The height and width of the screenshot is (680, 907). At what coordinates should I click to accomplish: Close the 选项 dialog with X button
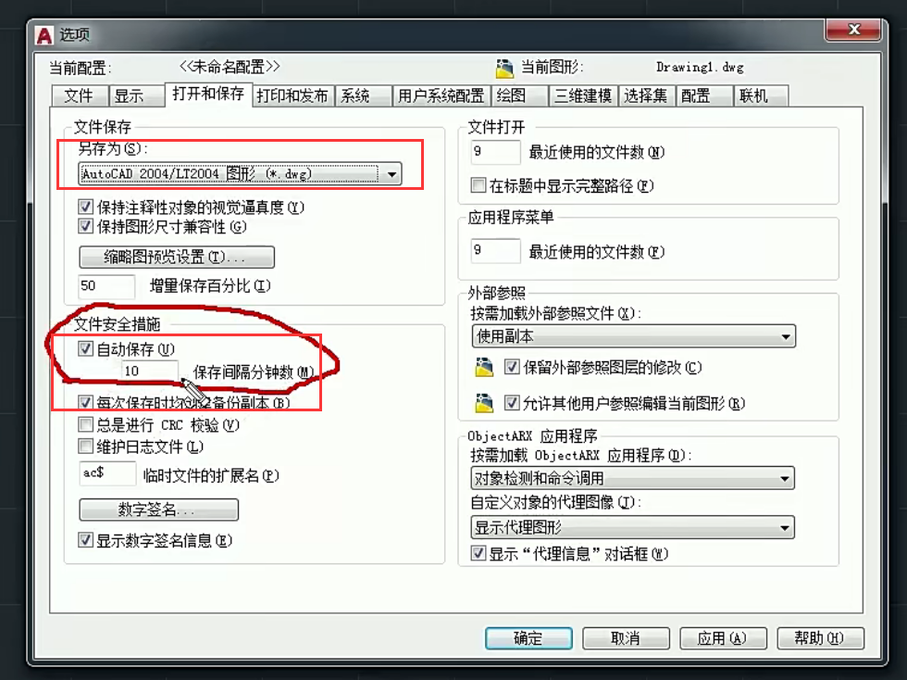tap(853, 30)
